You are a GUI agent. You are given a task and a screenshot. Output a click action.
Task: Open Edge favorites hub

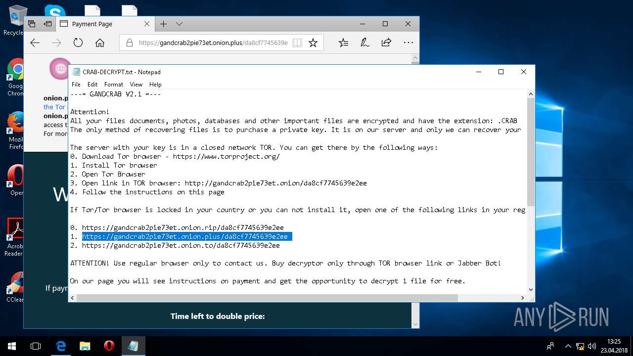[x=343, y=43]
